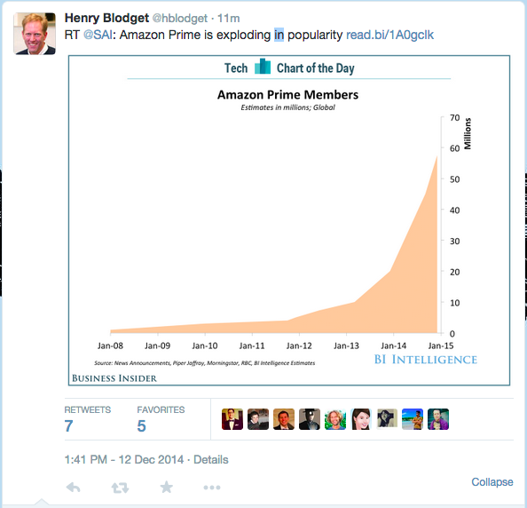The height and width of the screenshot is (508, 527).
Task: Retweet using the retweet arrows icon
Action: (x=120, y=488)
